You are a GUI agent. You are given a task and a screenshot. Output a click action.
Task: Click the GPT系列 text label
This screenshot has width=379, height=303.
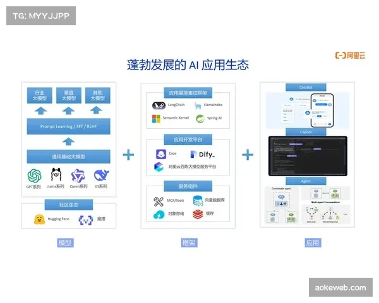pos(33,187)
